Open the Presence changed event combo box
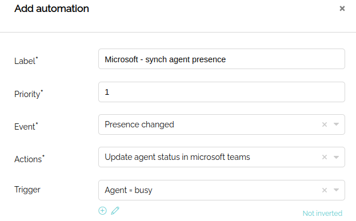356x221 pixels. click(222, 124)
